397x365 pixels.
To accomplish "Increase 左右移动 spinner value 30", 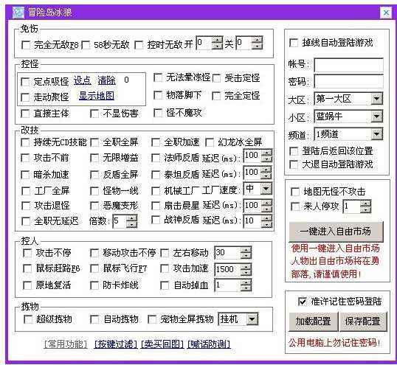I will coord(246,250).
